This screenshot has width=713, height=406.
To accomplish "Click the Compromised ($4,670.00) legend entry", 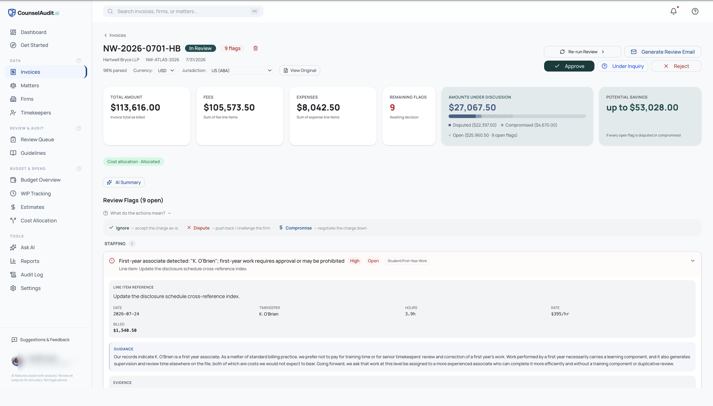I will pyautogui.click(x=529, y=125).
